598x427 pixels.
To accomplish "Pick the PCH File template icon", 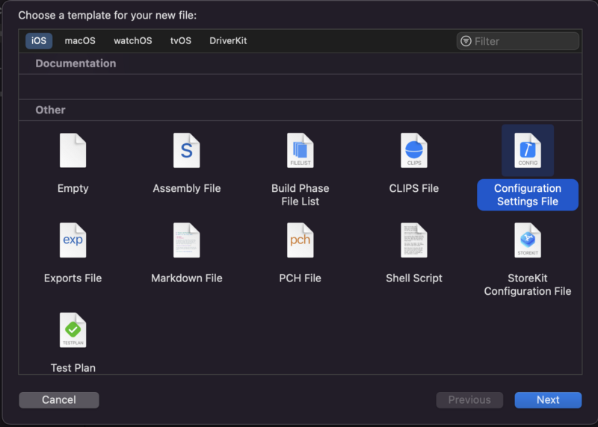I will pos(300,240).
